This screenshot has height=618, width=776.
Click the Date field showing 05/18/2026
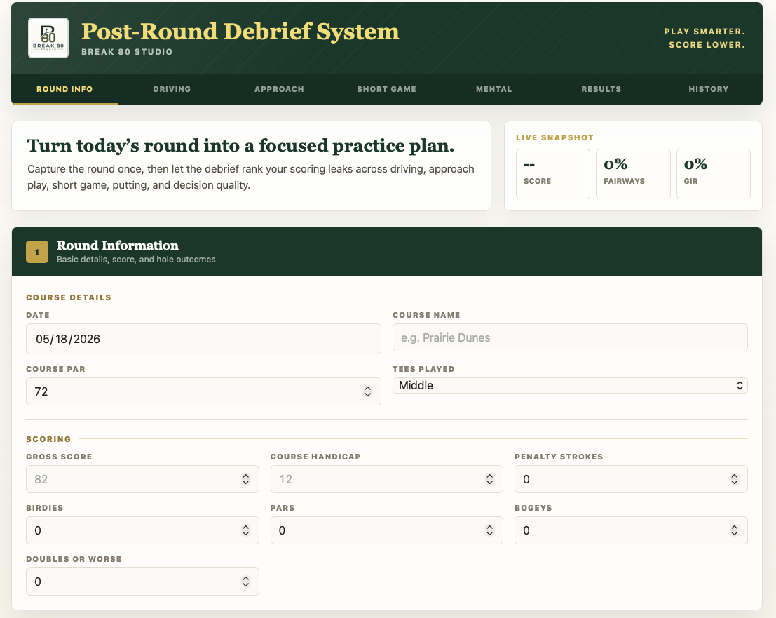coord(203,339)
